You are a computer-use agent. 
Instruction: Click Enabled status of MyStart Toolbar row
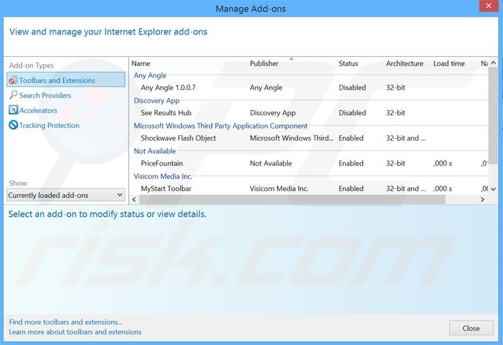[x=351, y=188]
